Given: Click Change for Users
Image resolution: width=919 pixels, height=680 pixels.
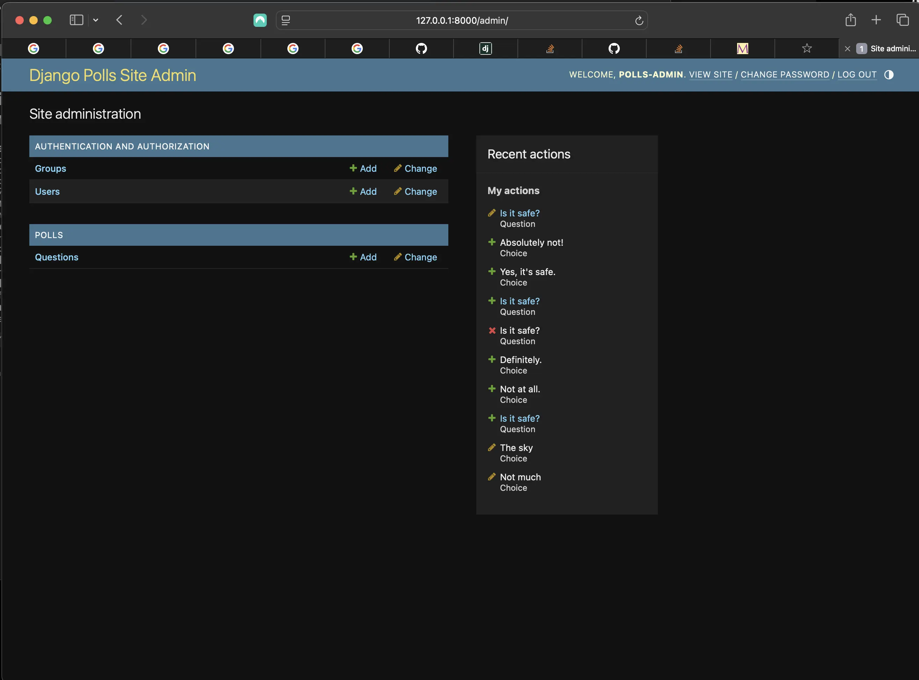Looking at the screenshot, I should coord(416,191).
